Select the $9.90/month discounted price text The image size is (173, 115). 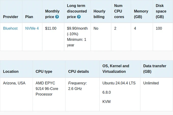tap(77, 28)
